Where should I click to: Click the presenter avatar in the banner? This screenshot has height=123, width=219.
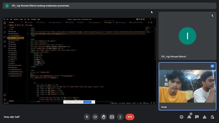click(7, 6)
